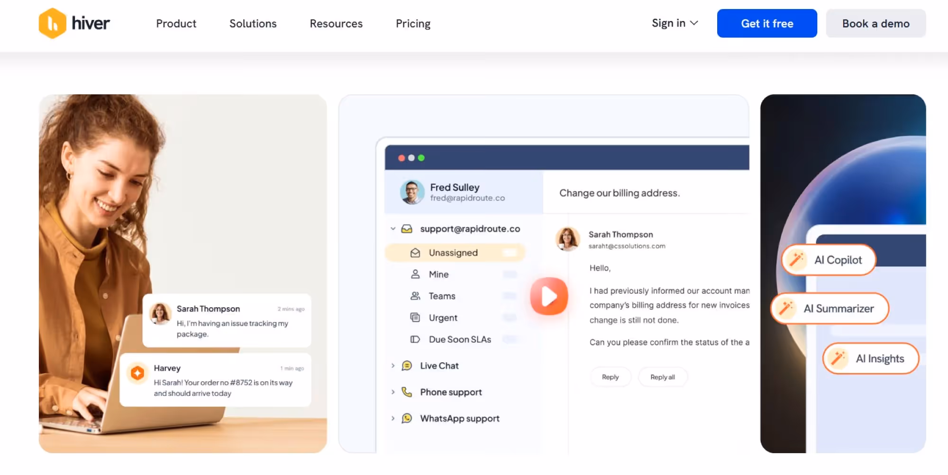Click the Due Soon SLAs tag icon
Viewport: 948px width, 475px height.
click(x=415, y=339)
